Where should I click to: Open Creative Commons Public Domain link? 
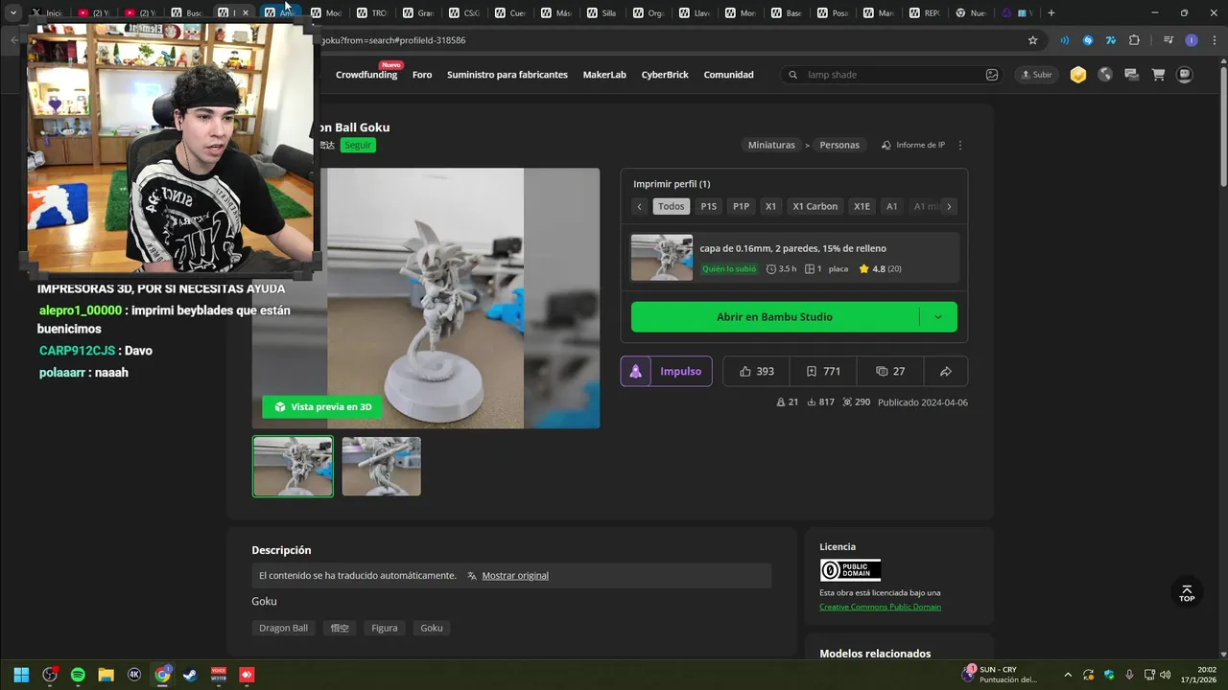880,607
